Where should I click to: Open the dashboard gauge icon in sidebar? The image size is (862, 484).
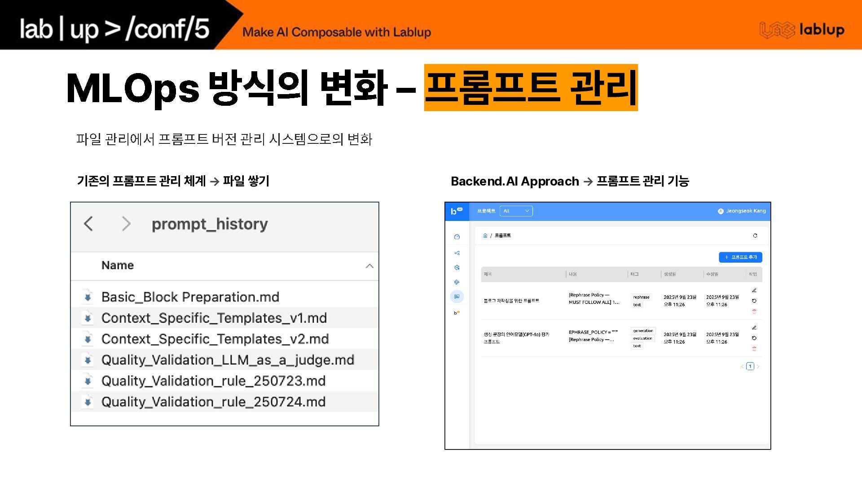(x=457, y=237)
